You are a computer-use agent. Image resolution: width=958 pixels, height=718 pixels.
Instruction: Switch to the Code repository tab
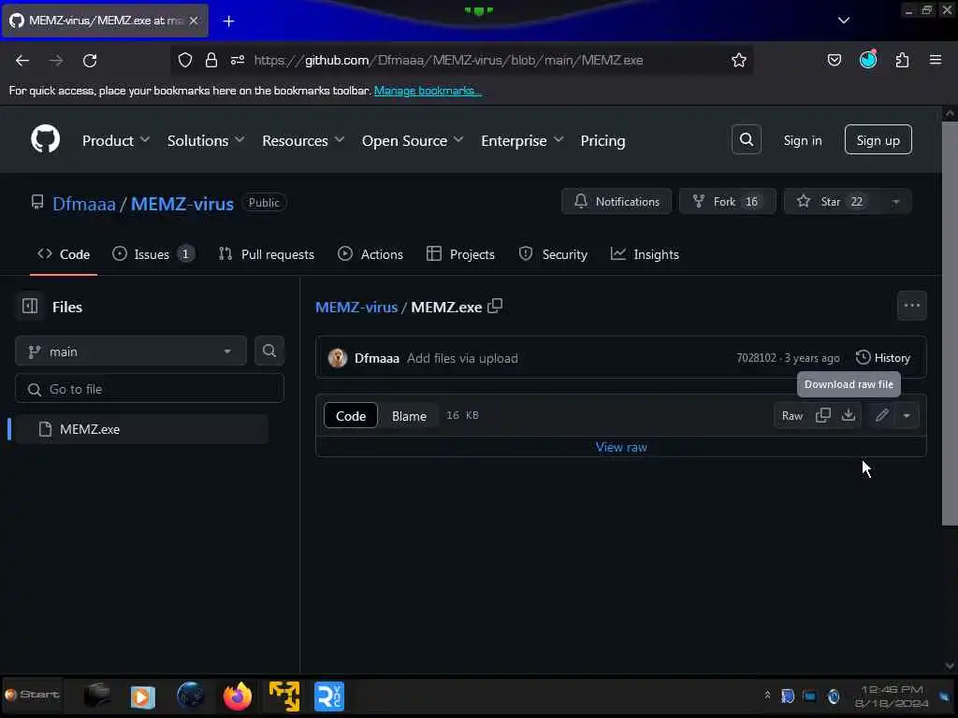(x=64, y=254)
